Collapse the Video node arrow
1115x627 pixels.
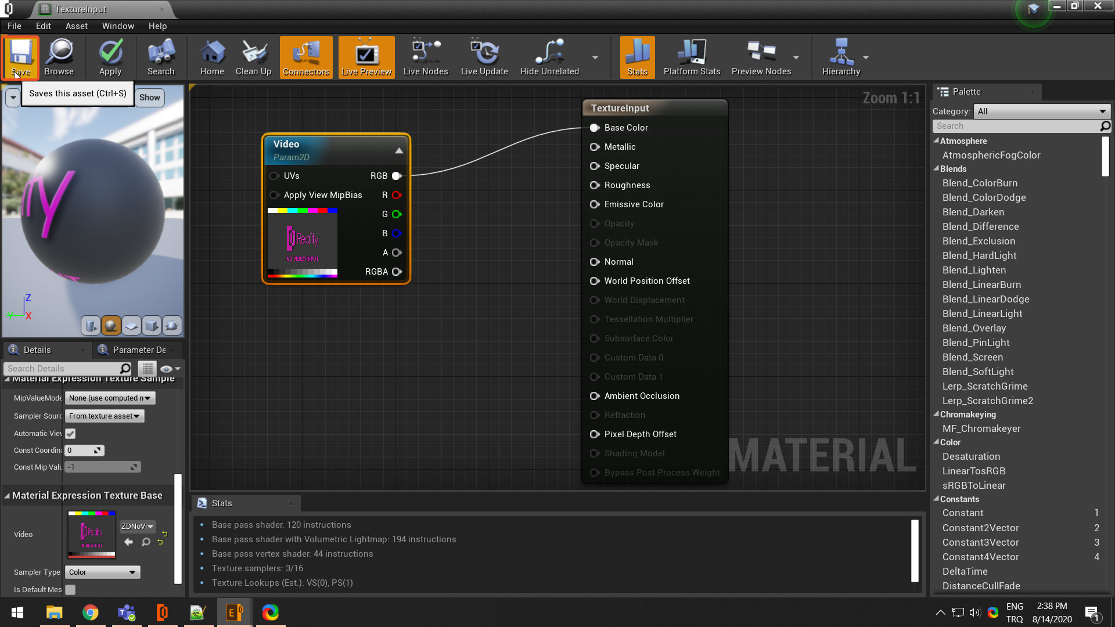click(399, 150)
